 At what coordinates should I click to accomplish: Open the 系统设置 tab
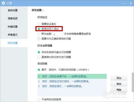(13, 10)
